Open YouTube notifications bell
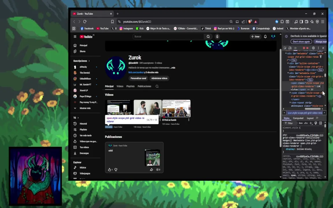Image resolution: width=333 pixels, height=208 pixels. (x=265, y=36)
